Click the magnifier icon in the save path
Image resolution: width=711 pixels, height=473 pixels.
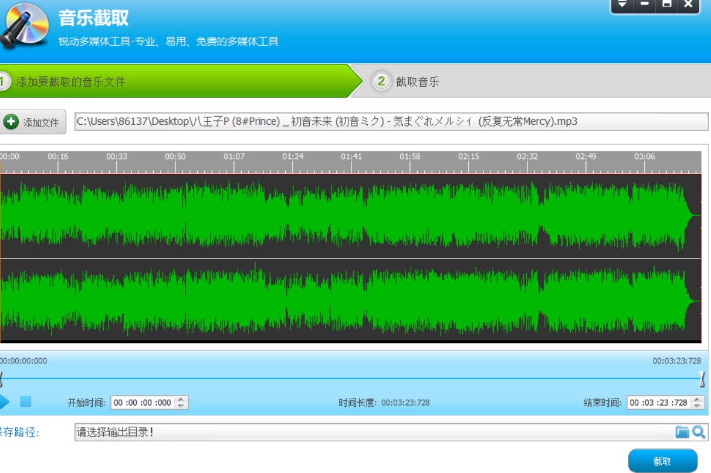coord(698,433)
